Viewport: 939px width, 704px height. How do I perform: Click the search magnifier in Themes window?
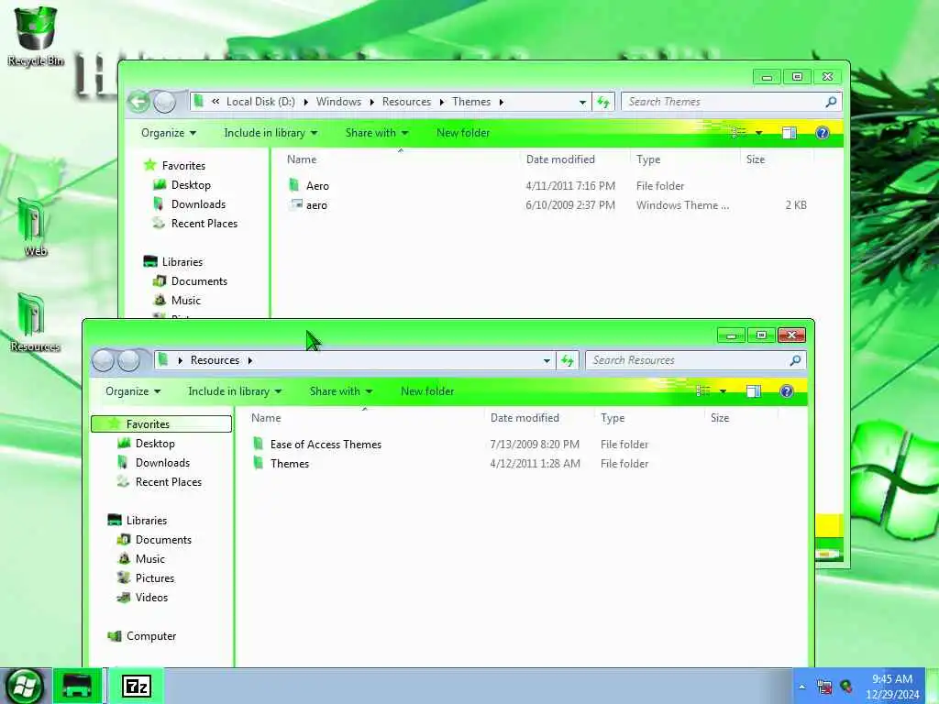(831, 102)
